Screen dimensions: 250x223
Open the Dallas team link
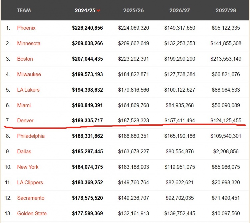[x=24, y=151]
